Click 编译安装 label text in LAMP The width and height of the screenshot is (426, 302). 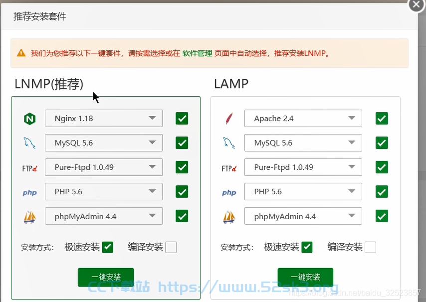(345, 247)
